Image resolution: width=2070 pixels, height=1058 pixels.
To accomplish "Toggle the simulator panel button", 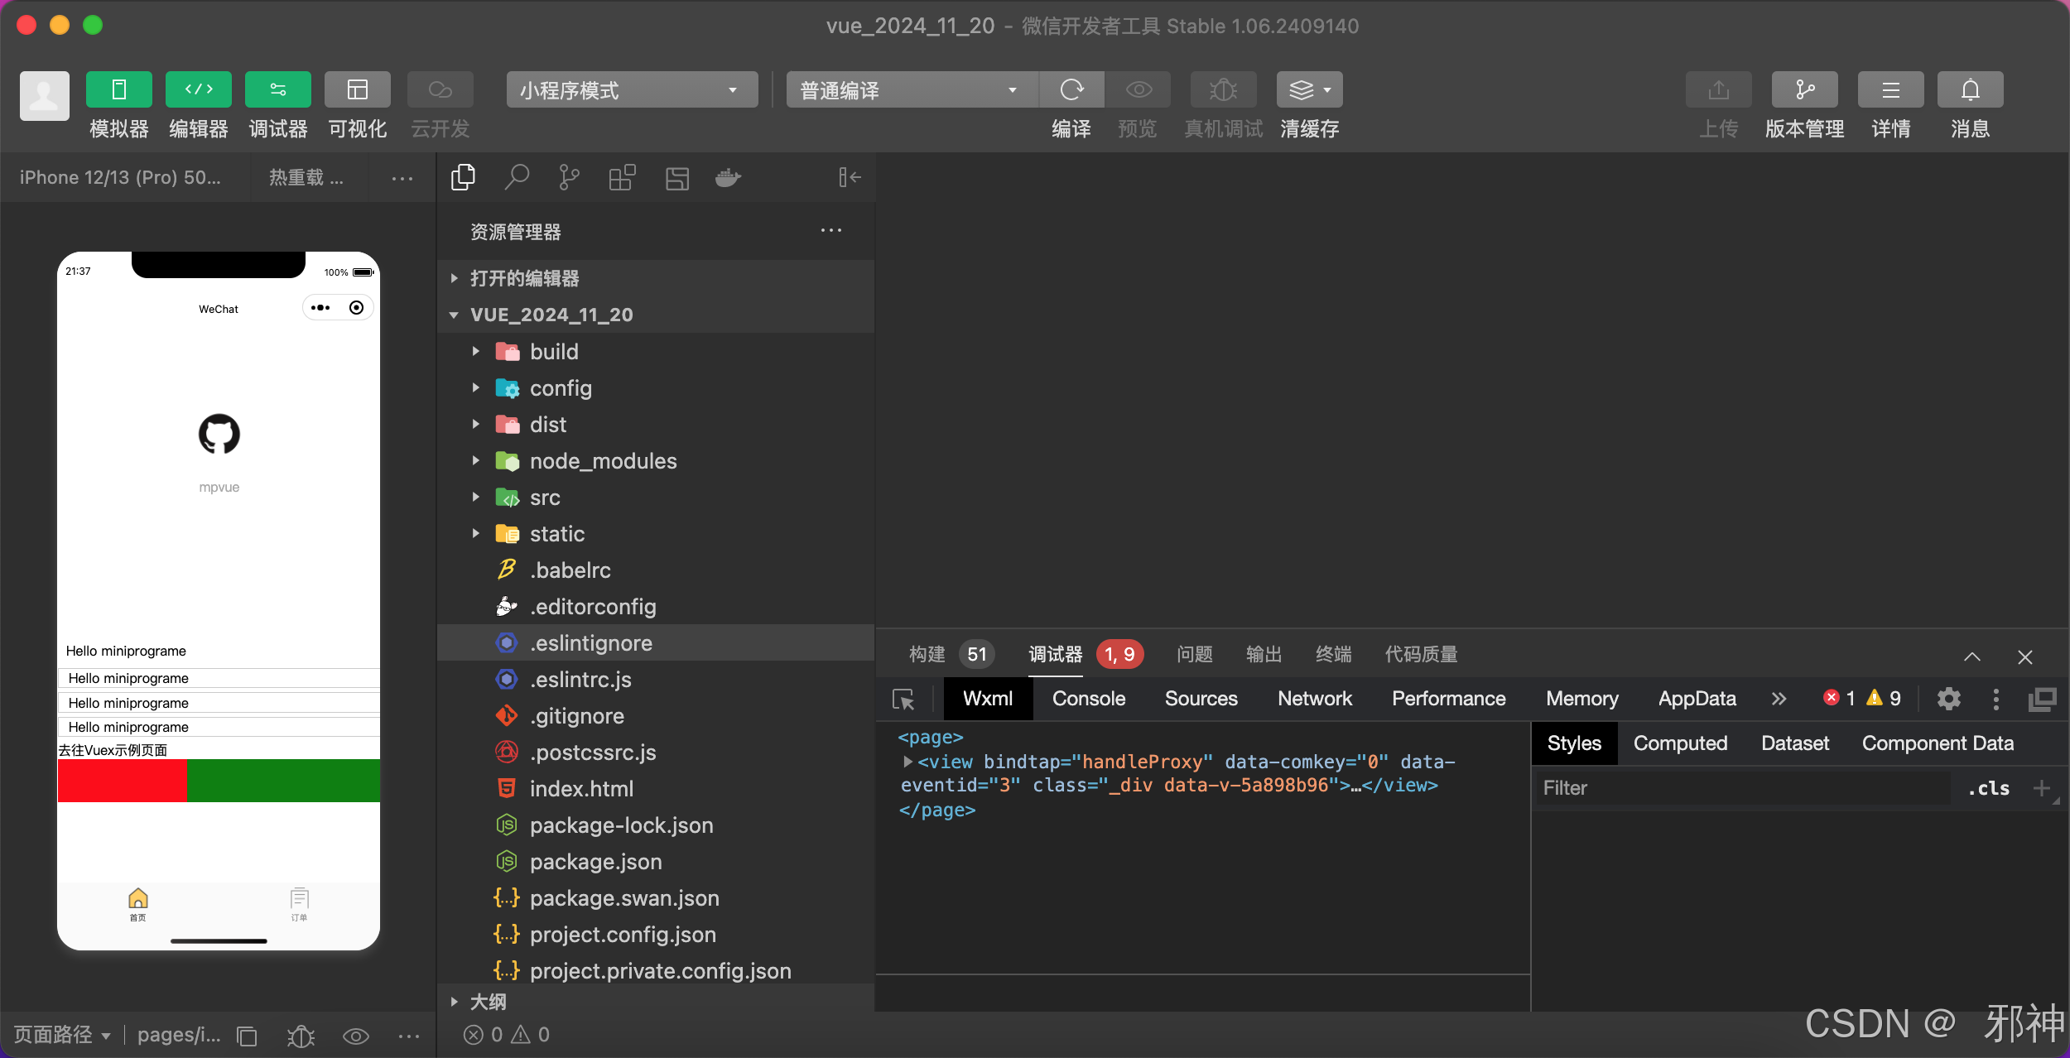I will 118,89.
